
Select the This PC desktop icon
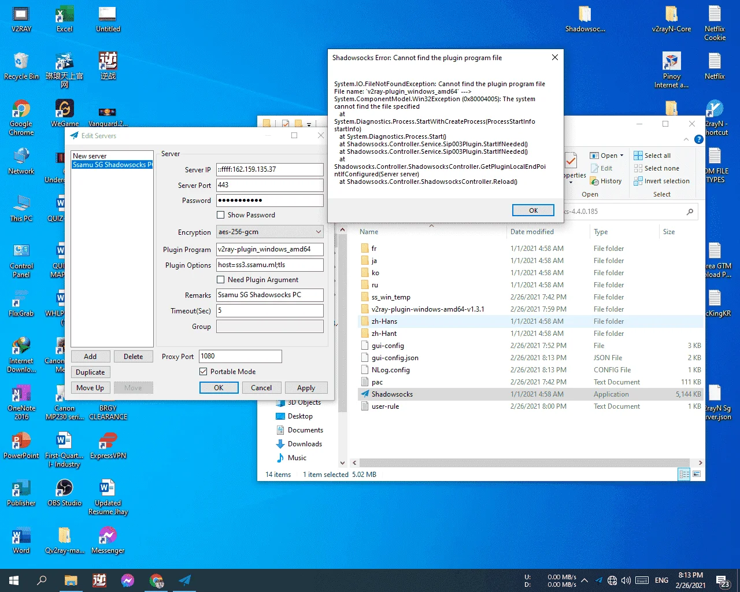click(x=21, y=208)
